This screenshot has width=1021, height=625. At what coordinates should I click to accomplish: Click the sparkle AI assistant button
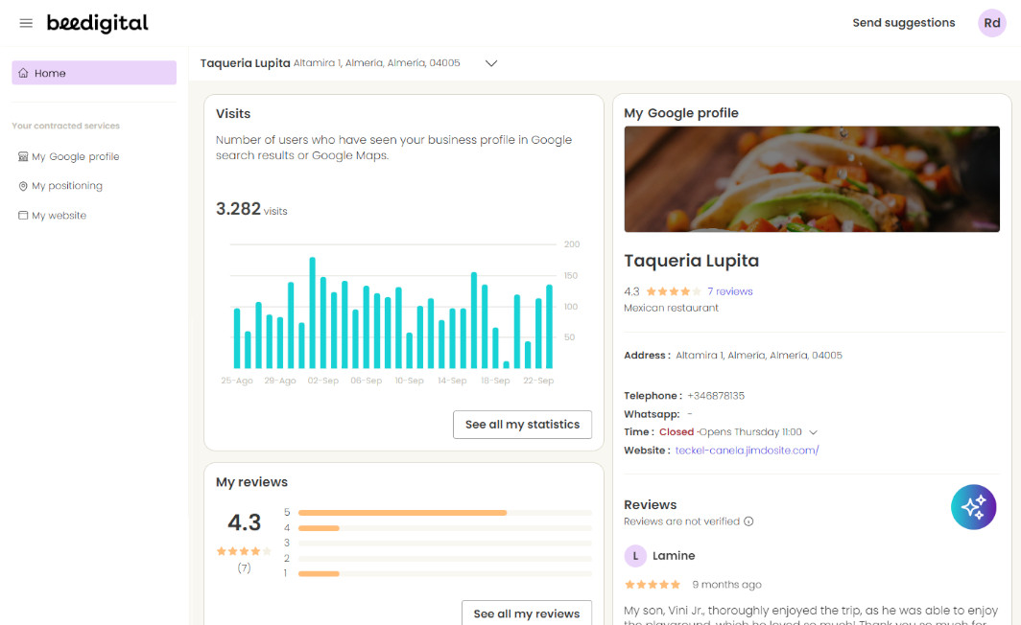click(973, 507)
